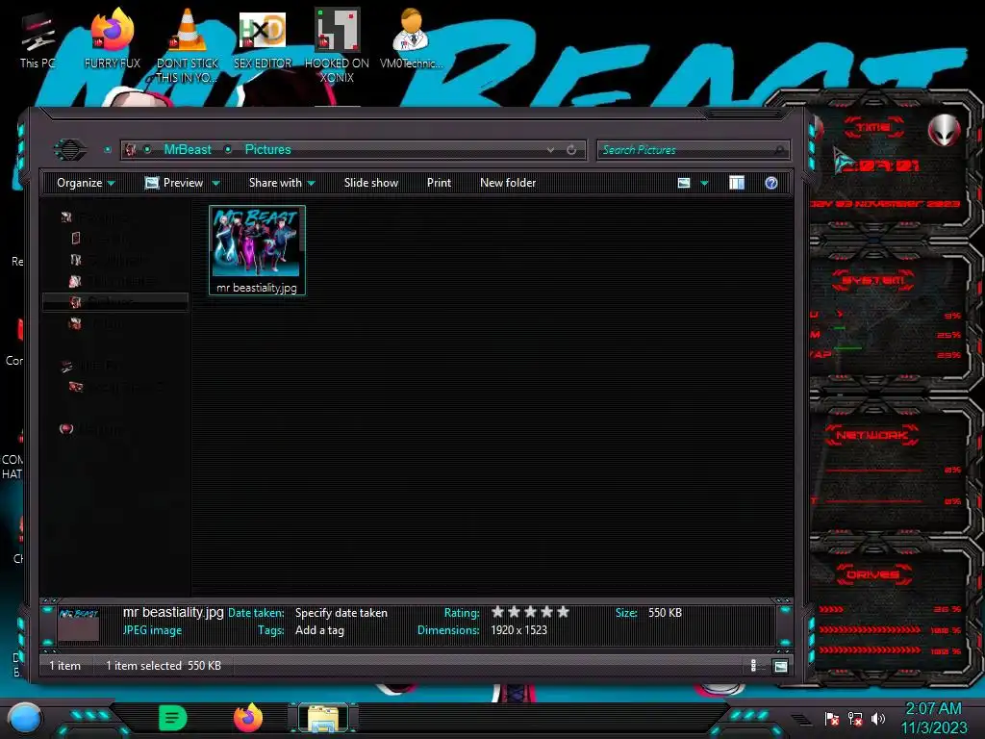Click the refresh icon in the address bar
Viewport: 985px width, 739px height.
pos(571,149)
